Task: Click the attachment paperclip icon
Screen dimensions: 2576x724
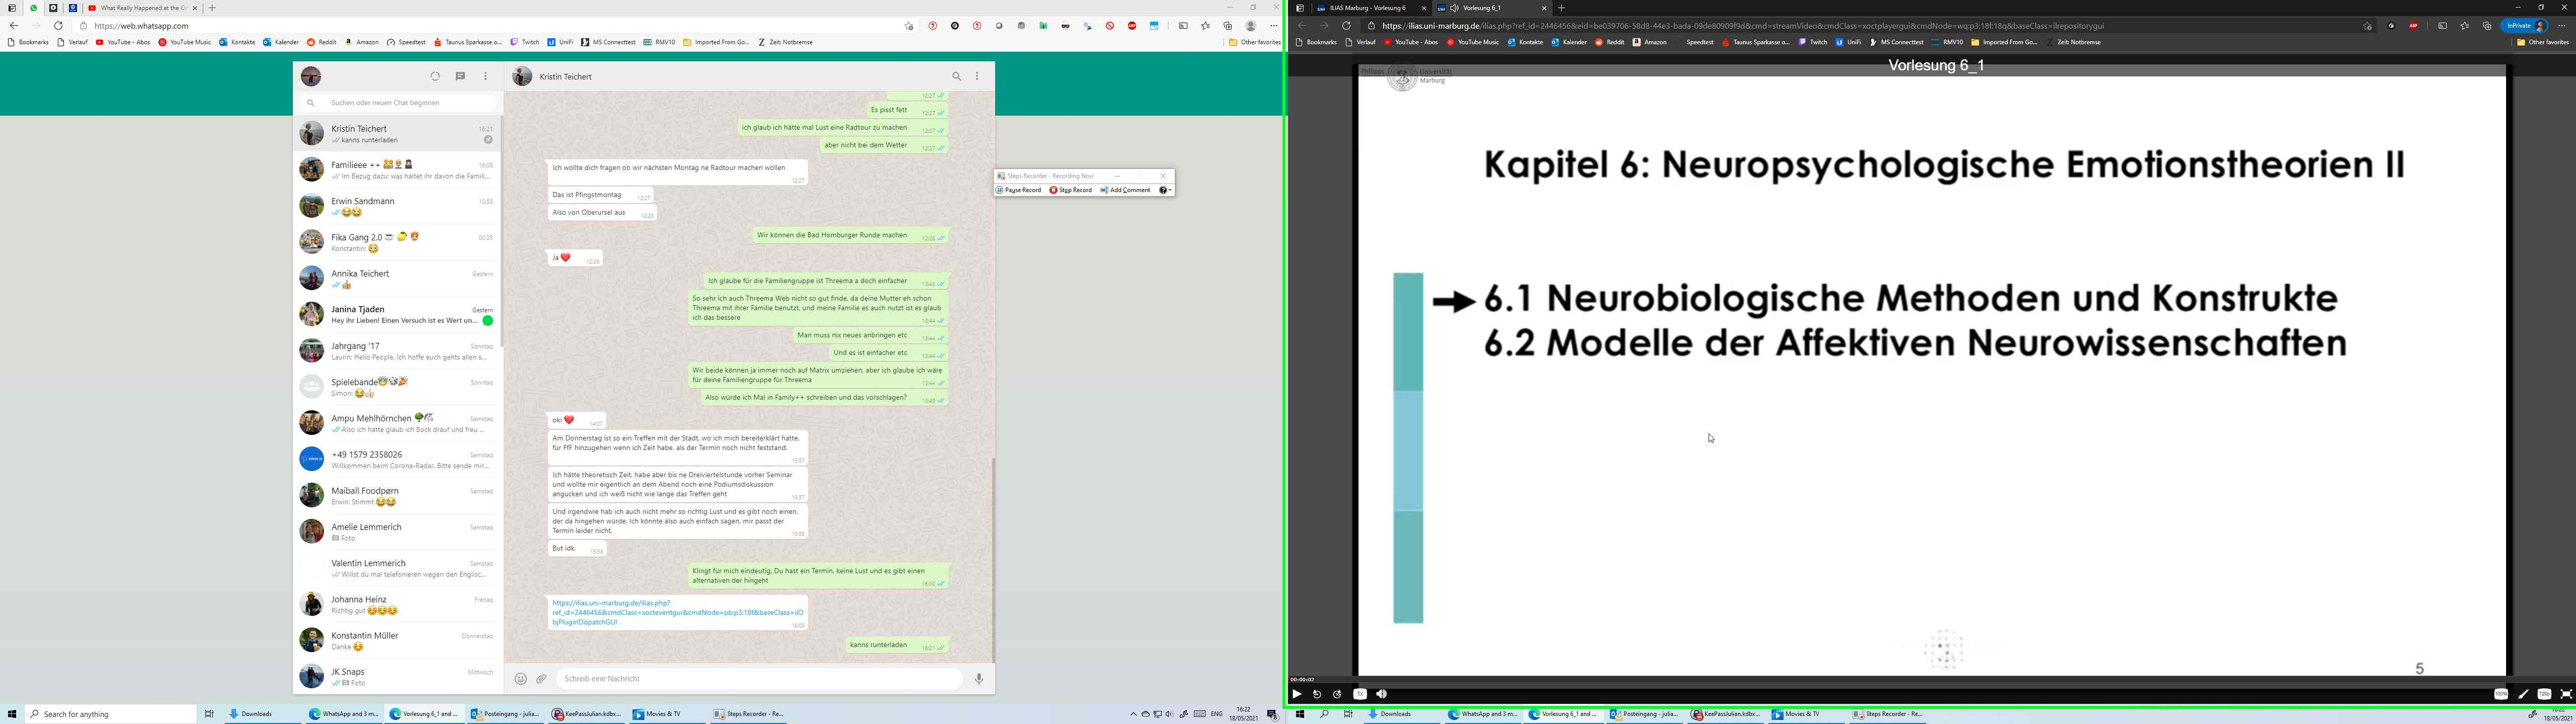Action: pos(542,679)
